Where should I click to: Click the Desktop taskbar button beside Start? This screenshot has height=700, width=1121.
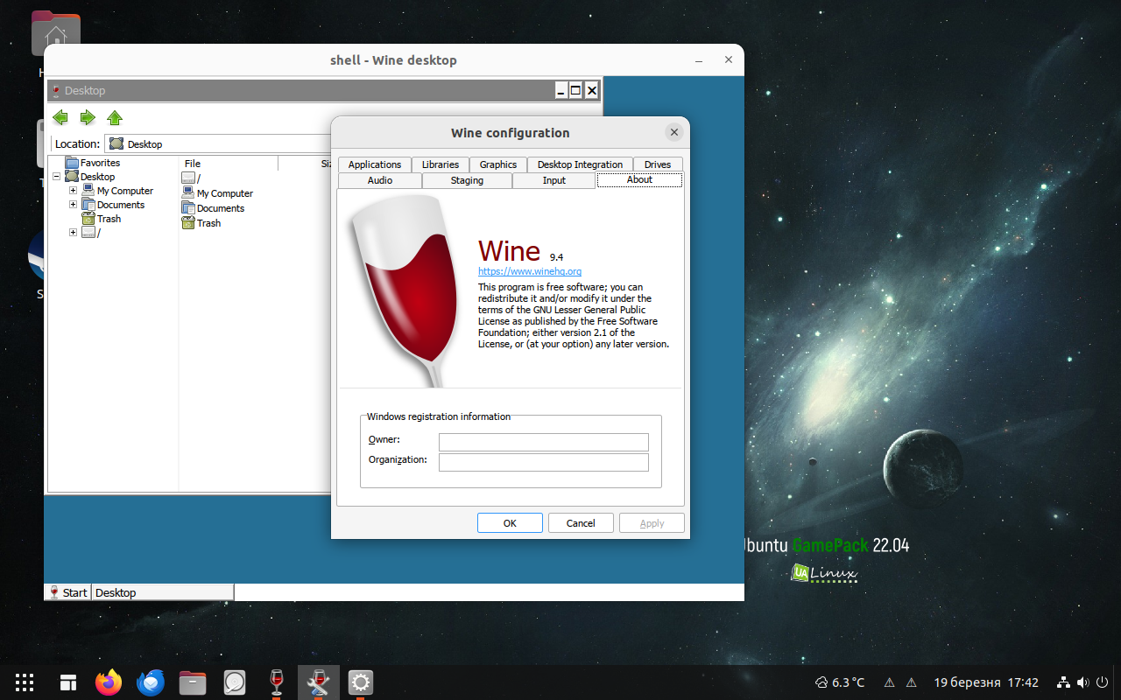point(163,592)
